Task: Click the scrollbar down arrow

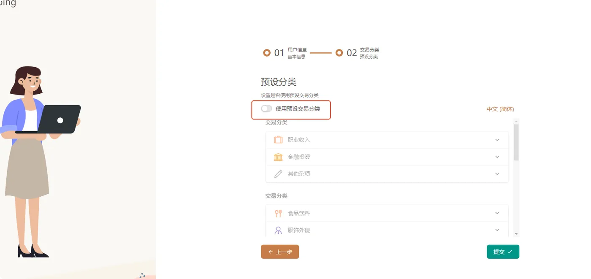Action: point(516,234)
